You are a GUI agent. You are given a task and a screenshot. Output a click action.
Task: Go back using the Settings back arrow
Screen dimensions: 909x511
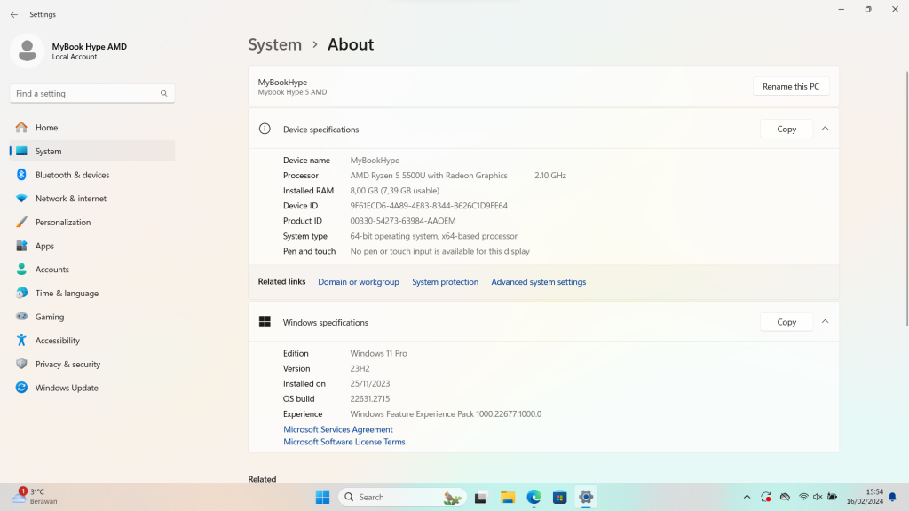[14, 14]
